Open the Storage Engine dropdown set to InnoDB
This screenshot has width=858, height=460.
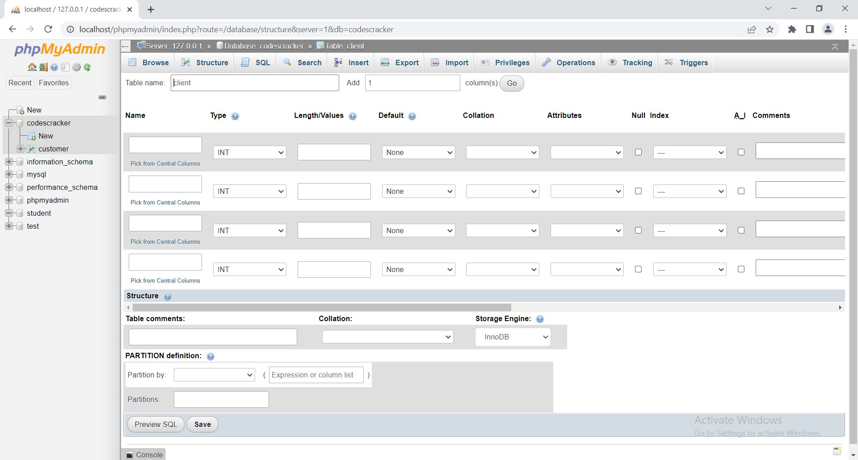pyautogui.click(x=513, y=337)
